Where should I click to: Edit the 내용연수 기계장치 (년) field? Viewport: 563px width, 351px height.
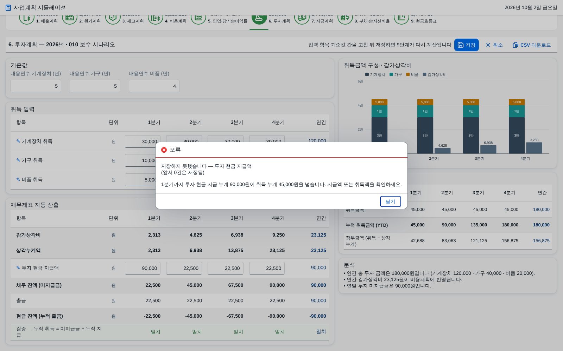(x=36, y=86)
